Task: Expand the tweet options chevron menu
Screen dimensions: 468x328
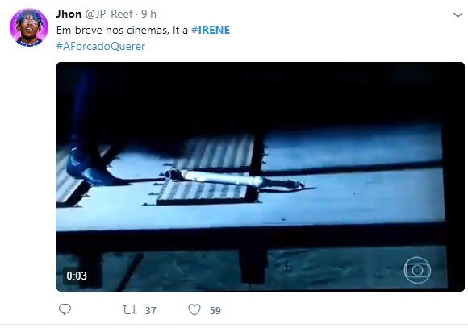Action: (458, 15)
